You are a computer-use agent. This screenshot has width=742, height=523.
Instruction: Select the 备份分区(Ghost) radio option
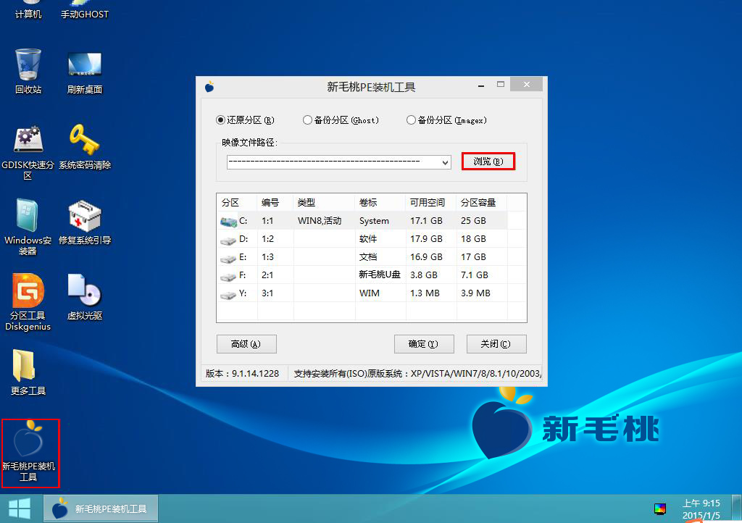(341, 120)
